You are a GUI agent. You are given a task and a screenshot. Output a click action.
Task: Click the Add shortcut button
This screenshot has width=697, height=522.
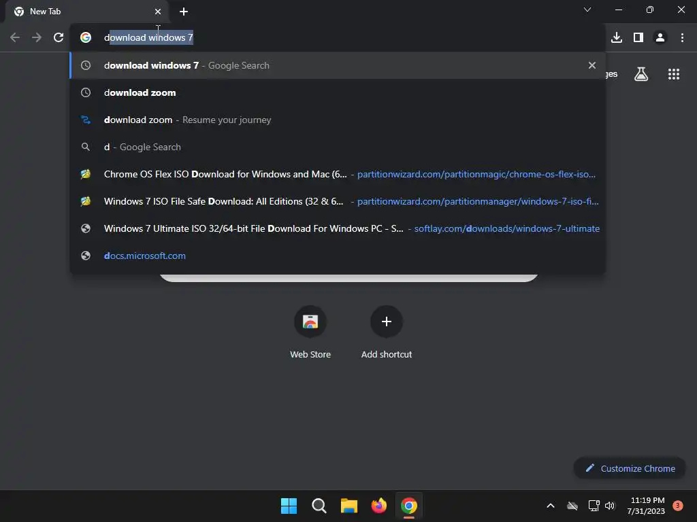coord(387,332)
